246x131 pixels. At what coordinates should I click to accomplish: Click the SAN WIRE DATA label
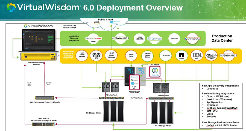49,84
